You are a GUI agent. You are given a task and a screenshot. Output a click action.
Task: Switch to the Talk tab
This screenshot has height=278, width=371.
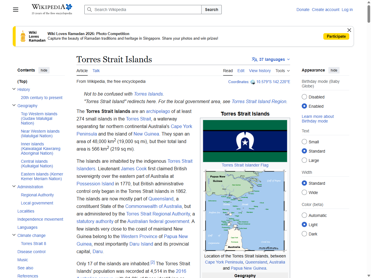point(96,71)
